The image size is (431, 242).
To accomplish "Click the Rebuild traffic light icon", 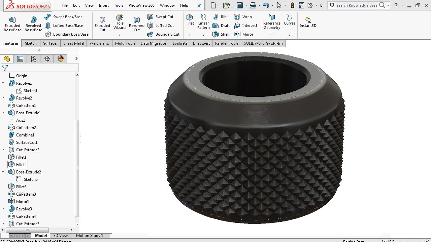I will (293, 5).
